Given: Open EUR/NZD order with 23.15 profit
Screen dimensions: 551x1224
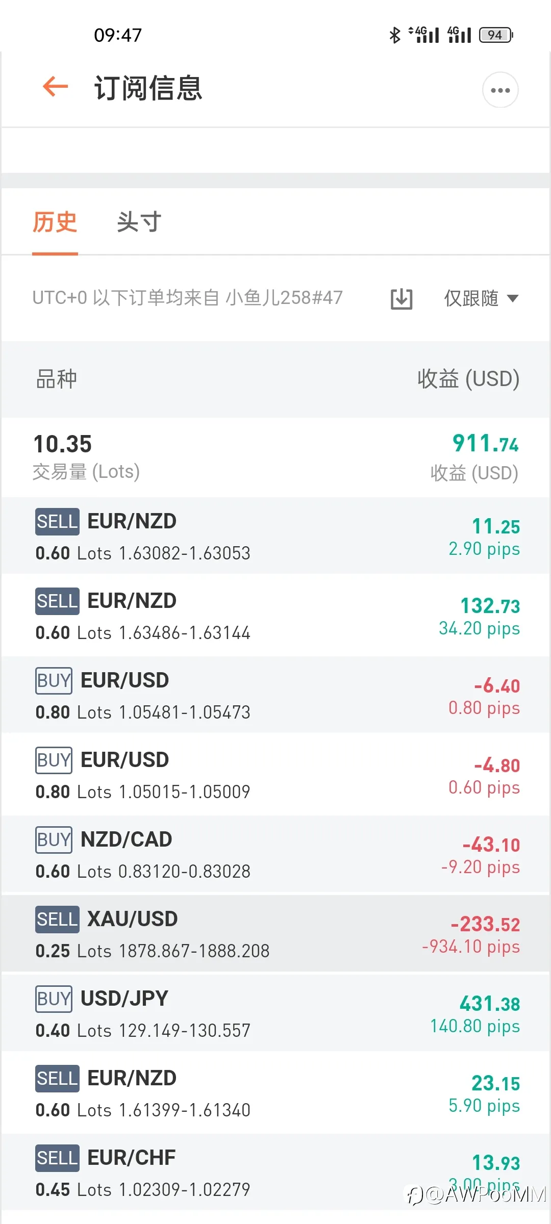Looking at the screenshot, I should pyautogui.click(x=275, y=1093).
